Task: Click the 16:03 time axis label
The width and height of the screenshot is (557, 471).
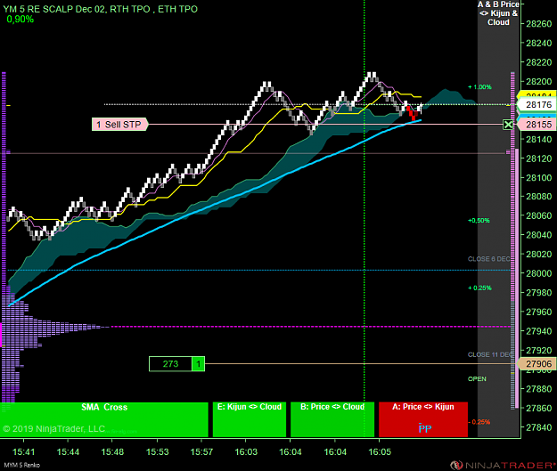Action: [x=246, y=451]
